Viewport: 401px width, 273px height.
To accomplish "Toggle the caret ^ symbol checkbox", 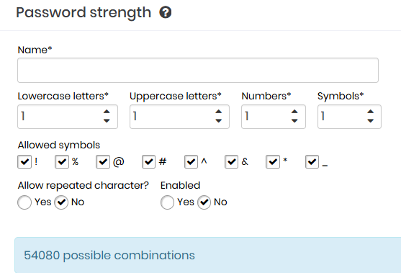I will click(x=191, y=161).
